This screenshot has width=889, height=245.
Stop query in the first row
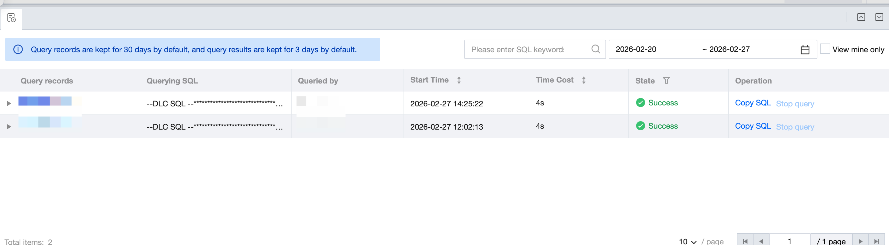coord(795,103)
